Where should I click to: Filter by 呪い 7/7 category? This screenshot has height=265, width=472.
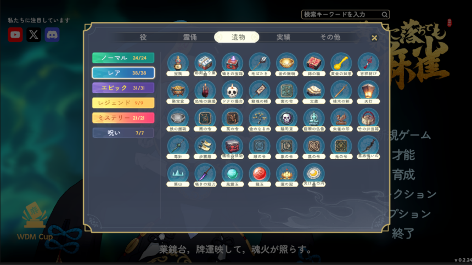click(123, 133)
